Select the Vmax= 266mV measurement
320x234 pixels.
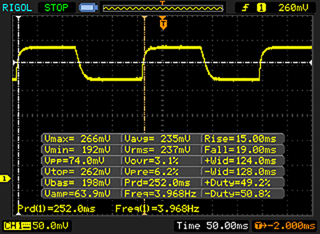[80, 138]
